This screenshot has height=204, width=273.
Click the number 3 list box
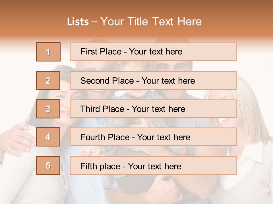coord(48,109)
